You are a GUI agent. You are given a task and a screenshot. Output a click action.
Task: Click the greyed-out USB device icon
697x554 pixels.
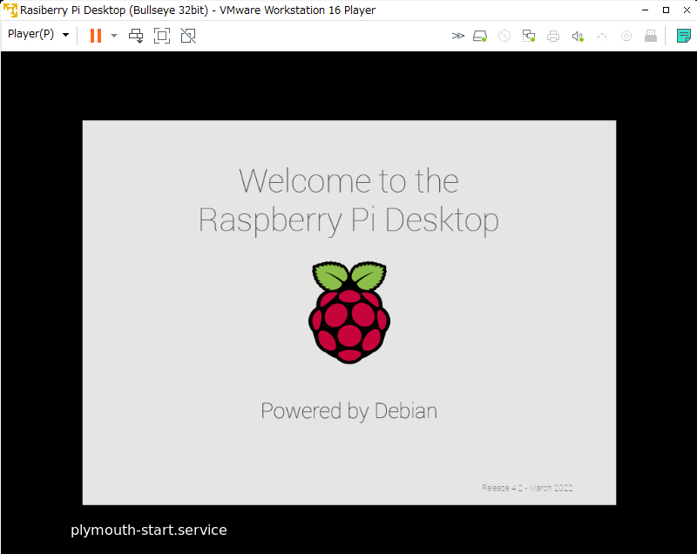point(602,36)
